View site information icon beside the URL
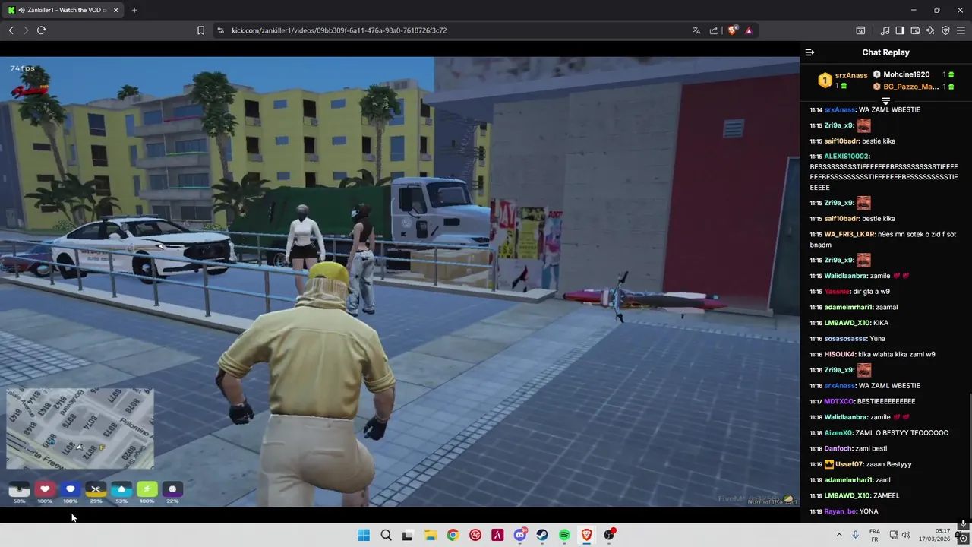972x547 pixels. click(220, 30)
